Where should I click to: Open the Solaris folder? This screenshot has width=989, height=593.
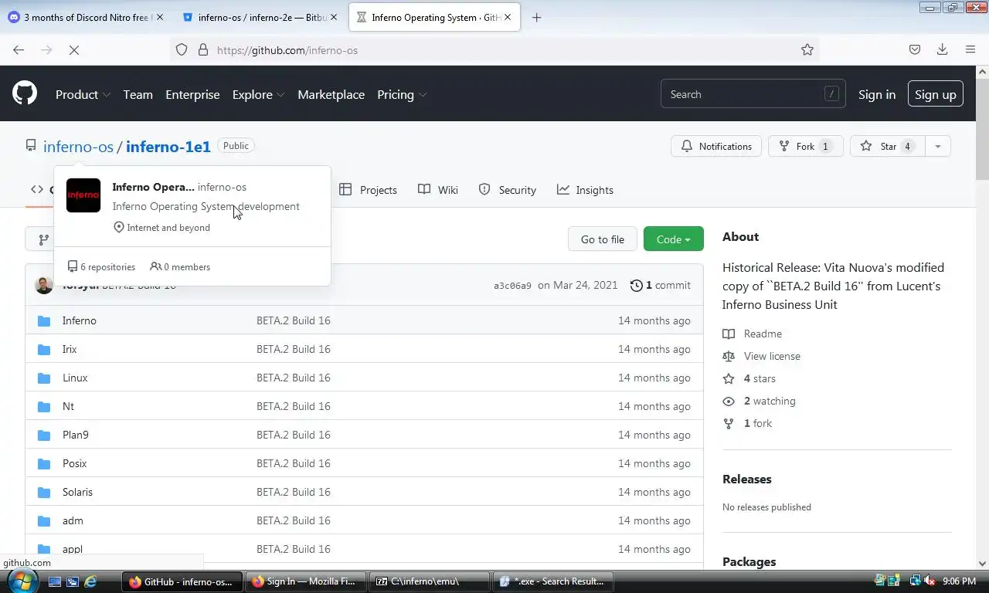click(x=77, y=492)
